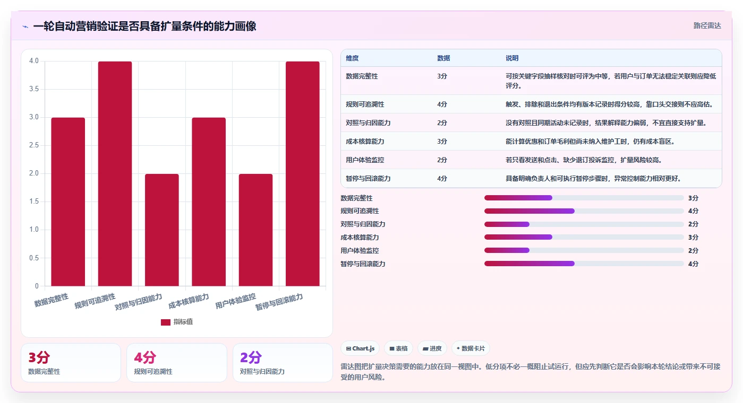Screen dimensions: 743x403
Task: Click the 路径雷达 label in header
Action: click(707, 25)
